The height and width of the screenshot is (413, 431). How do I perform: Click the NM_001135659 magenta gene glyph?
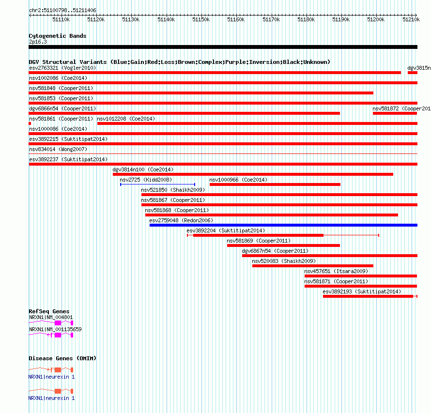51,335
